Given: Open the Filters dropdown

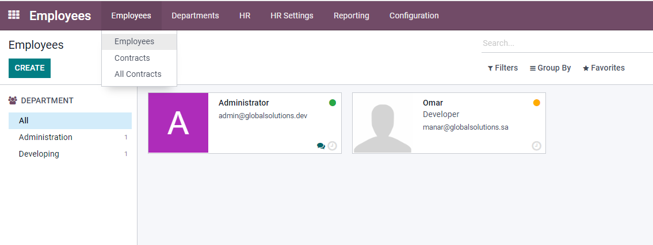Looking at the screenshot, I should point(502,68).
